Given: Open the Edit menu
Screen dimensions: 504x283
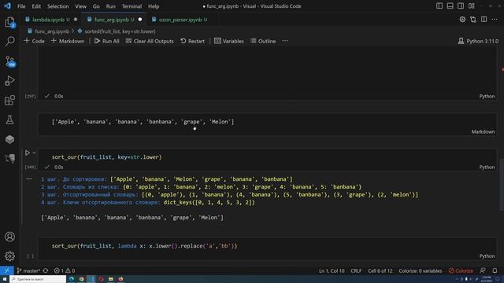Looking at the screenshot, I should [x=36, y=6].
